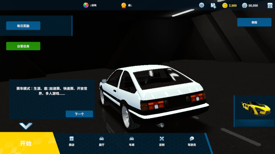Open 定制 customization wrench icon

click(162, 141)
